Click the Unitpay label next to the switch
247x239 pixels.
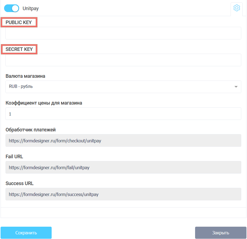tap(31, 8)
